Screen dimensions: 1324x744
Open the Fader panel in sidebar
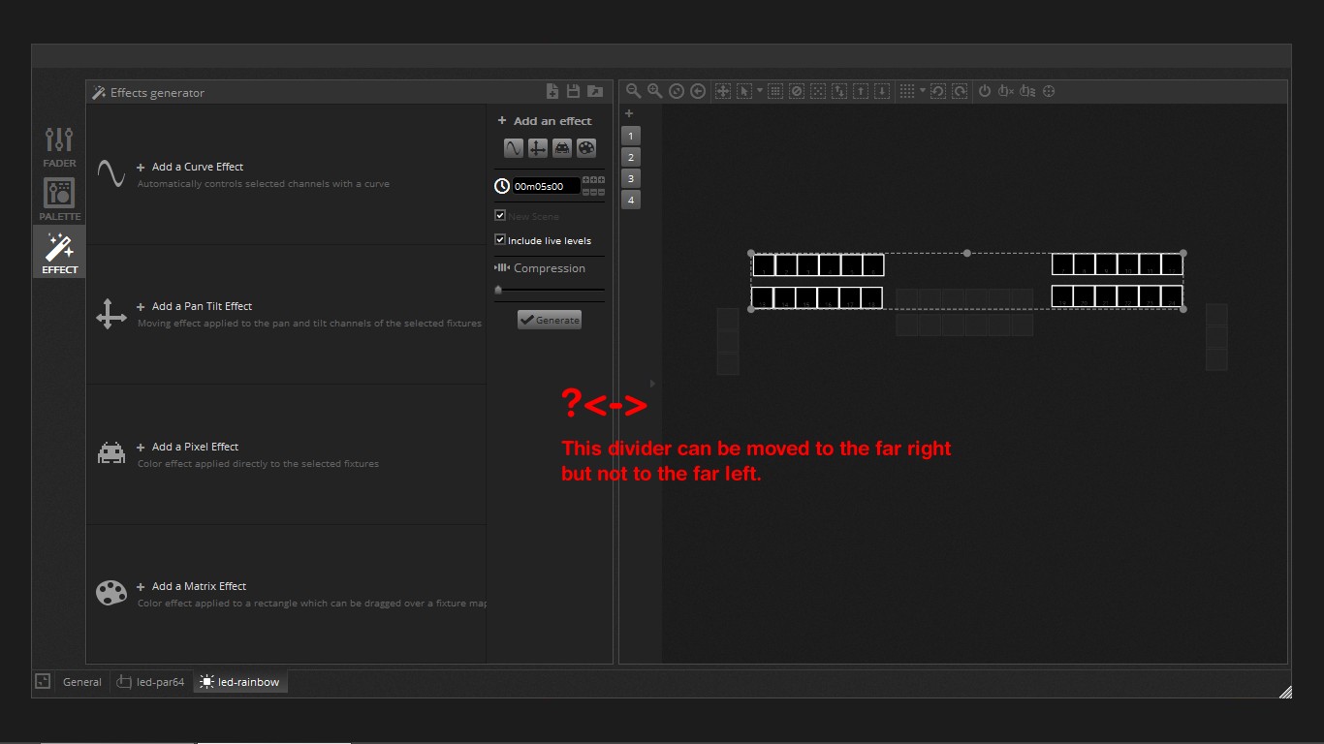59,145
